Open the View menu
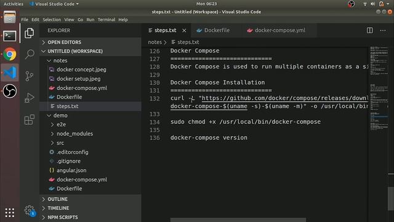The width and height of the screenshot is (394, 222). click(x=69, y=20)
